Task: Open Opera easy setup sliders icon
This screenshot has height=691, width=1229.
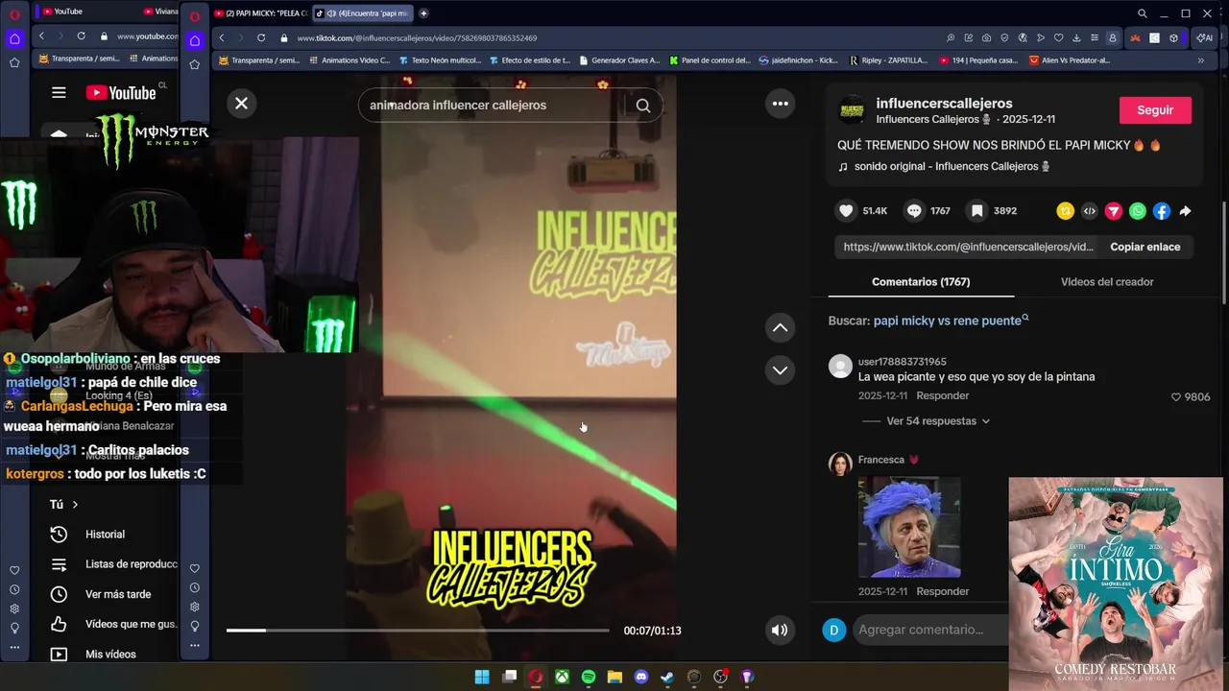Action: pyautogui.click(x=1095, y=38)
